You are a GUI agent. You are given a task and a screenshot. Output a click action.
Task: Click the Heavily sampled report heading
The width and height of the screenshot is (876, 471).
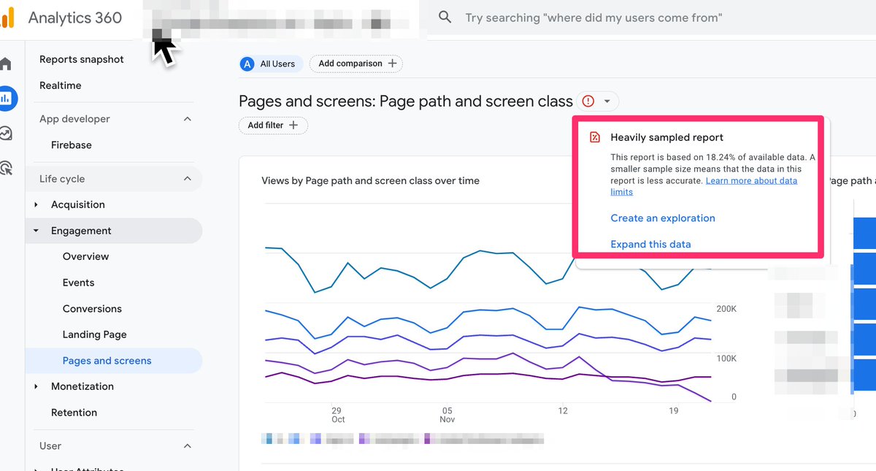(666, 137)
